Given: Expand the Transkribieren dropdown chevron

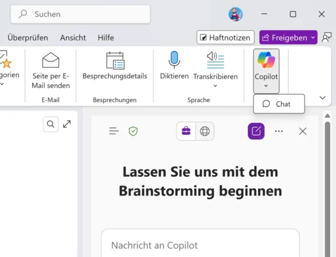Looking at the screenshot, I should 215,86.
